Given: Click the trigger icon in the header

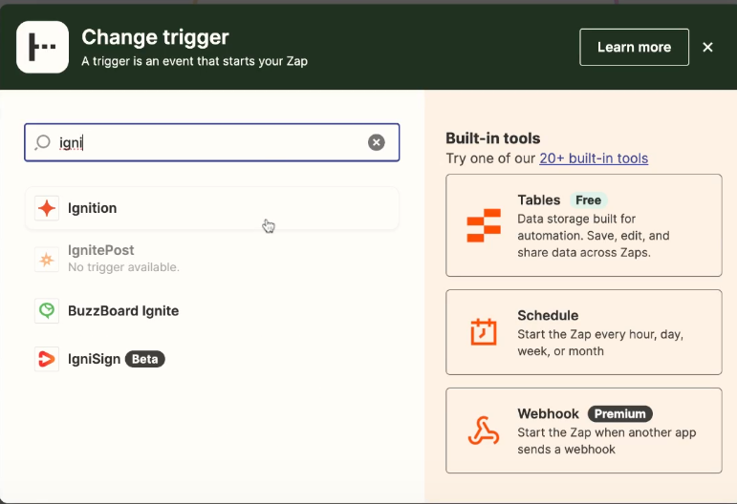Looking at the screenshot, I should pos(42,47).
